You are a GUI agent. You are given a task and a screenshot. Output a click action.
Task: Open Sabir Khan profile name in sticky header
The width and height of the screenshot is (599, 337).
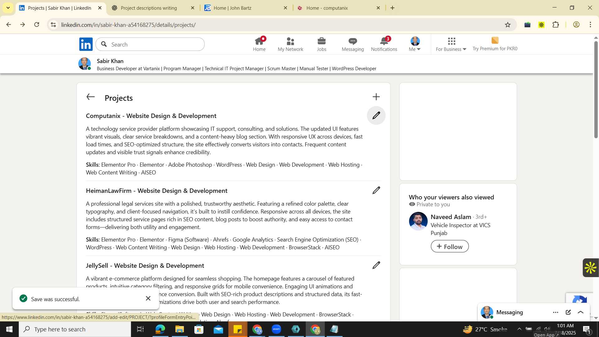click(110, 61)
